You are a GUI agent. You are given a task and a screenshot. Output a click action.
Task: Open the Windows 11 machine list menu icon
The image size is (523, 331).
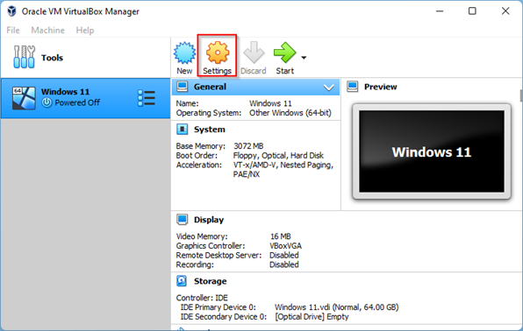(x=147, y=98)
